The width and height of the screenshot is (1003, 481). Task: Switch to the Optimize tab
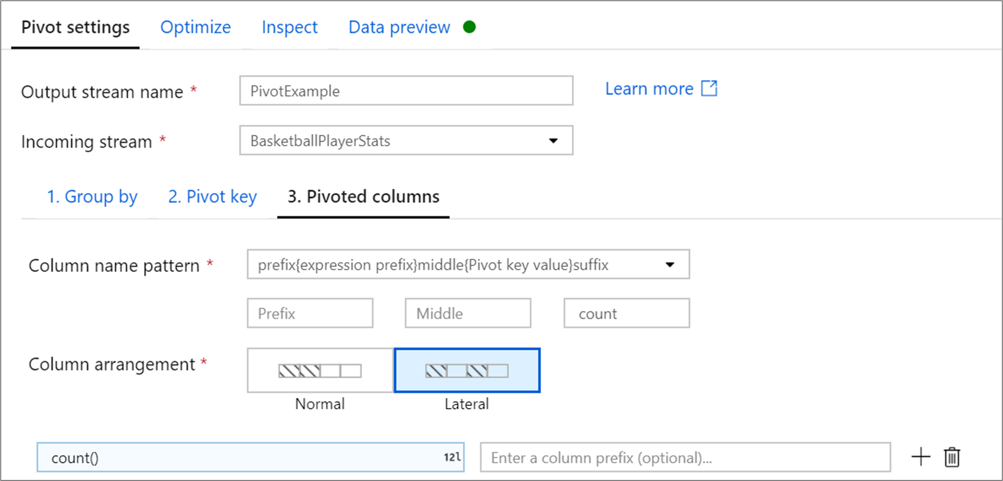click(x=196, y=27)
